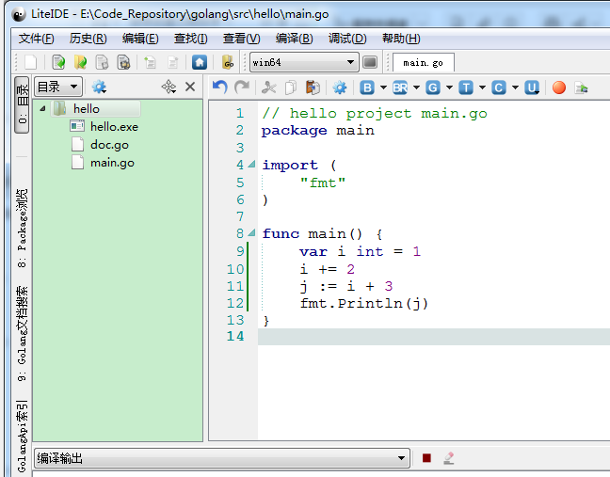Click the open file toolbar icon
610x477 pixels.
[58, 62]
